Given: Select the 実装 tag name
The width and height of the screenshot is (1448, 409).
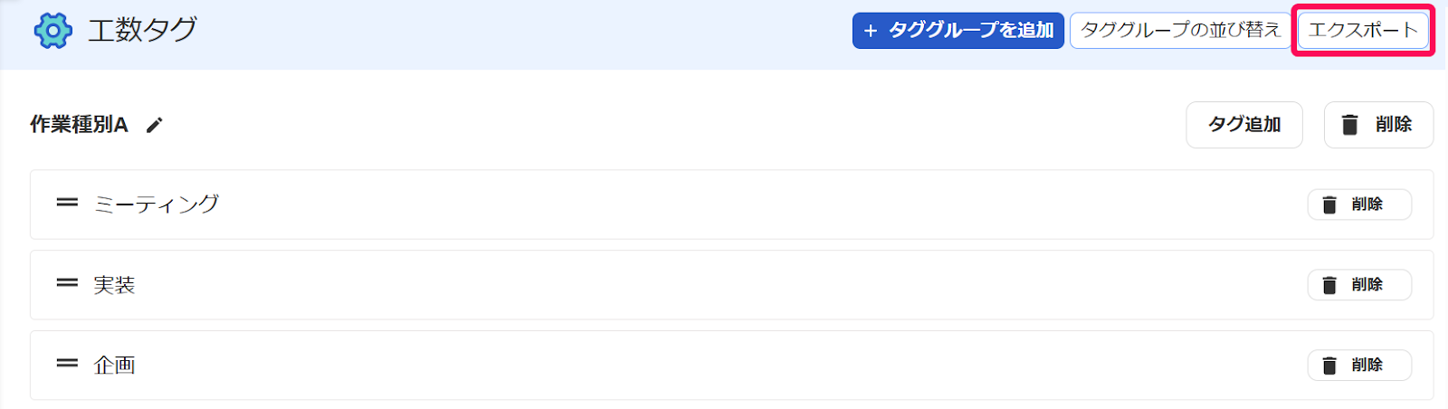Looking at the screenshot, I should pos(114,285).
